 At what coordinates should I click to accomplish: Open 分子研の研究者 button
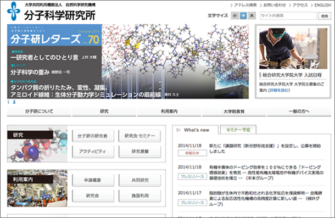(93, 136)
